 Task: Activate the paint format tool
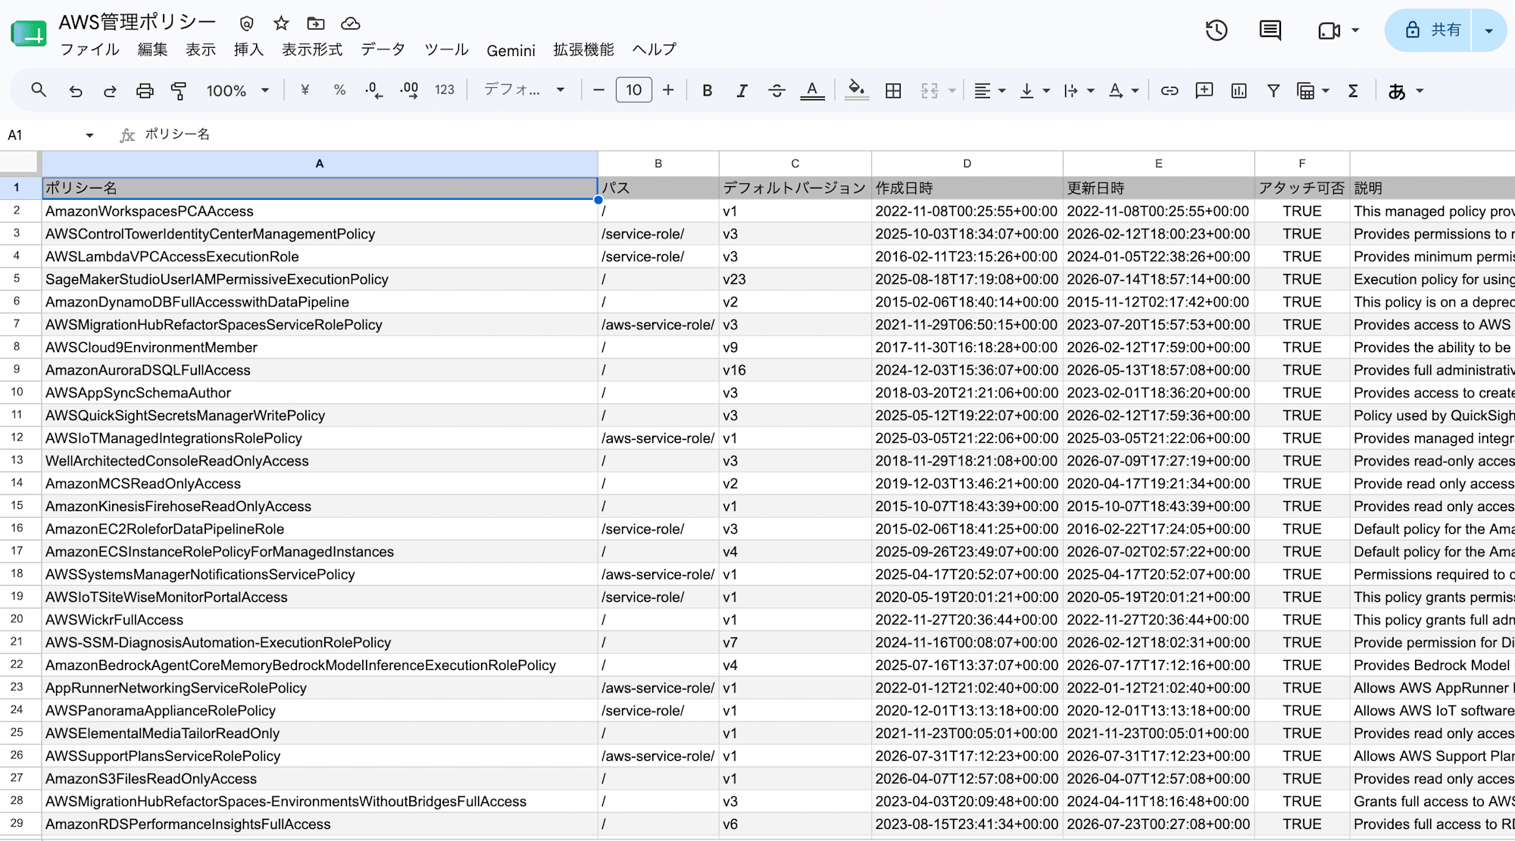coord(179,91)
